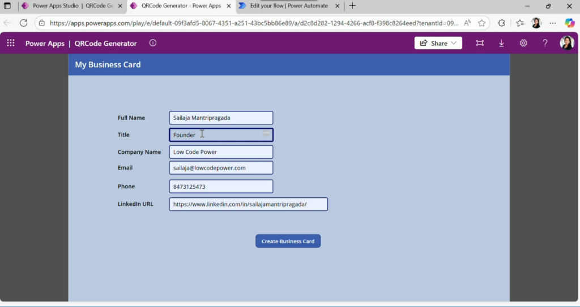Click the LinkedIn URL label
580x307 pixels.
point(135,204)
